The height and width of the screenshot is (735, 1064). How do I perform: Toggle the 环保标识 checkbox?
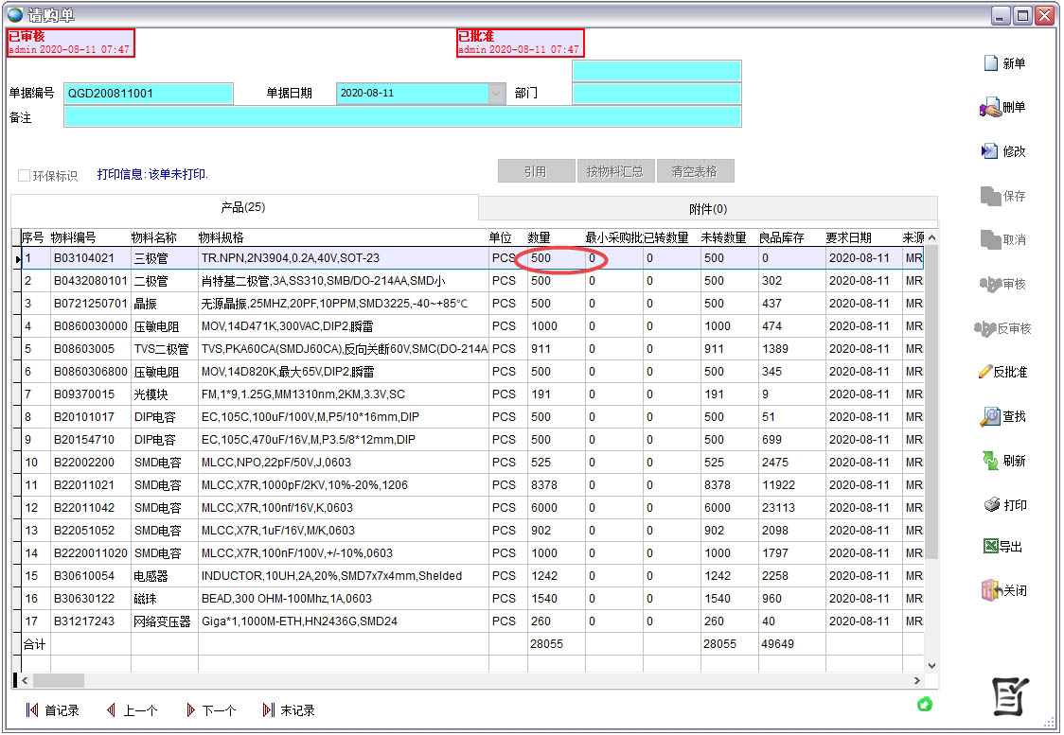[25, 176]
